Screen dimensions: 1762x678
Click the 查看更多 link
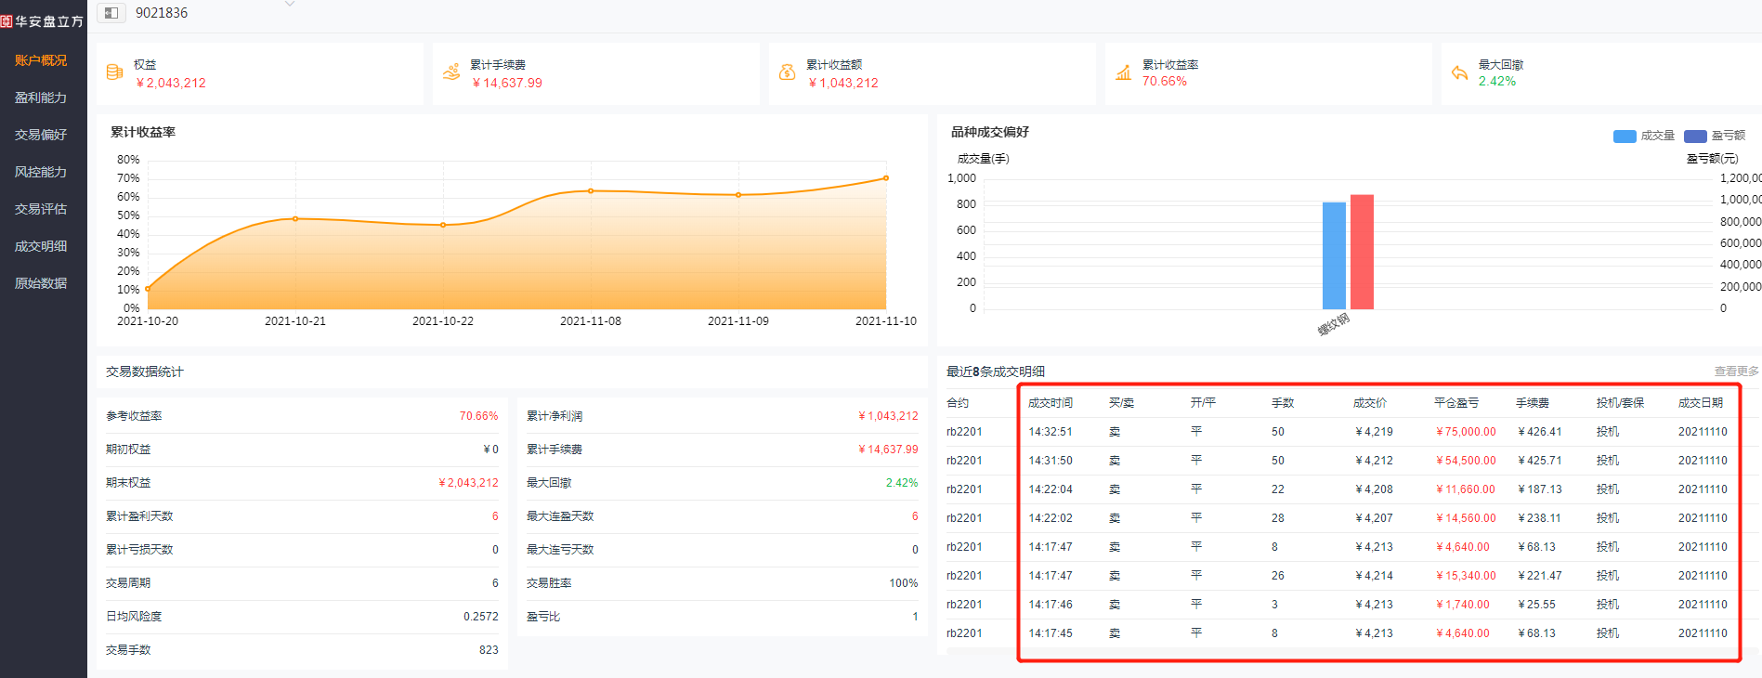point(1737,372)
